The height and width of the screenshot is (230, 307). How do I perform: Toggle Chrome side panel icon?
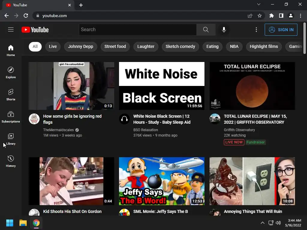pos(281,16)
